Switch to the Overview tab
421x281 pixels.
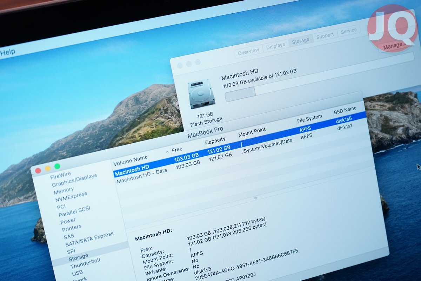(248, 52)
